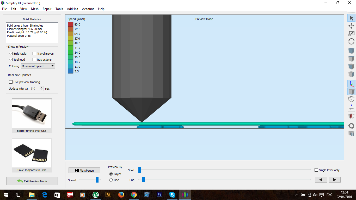Open Photoshop from the taskbar
This screenshot has width=356, height=200.
click(159, 195)
